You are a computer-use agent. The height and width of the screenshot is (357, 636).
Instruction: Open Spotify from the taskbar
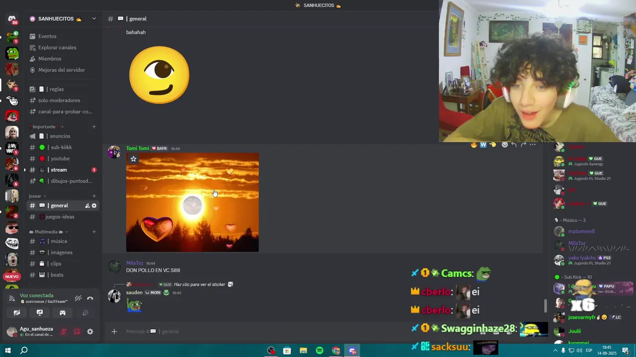coord(319,351)
